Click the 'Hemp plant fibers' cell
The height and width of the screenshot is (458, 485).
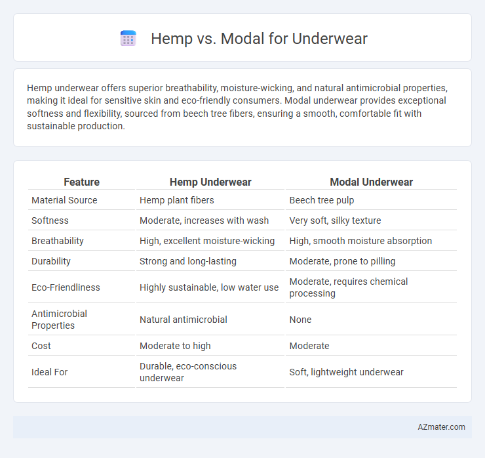[176, 200]
